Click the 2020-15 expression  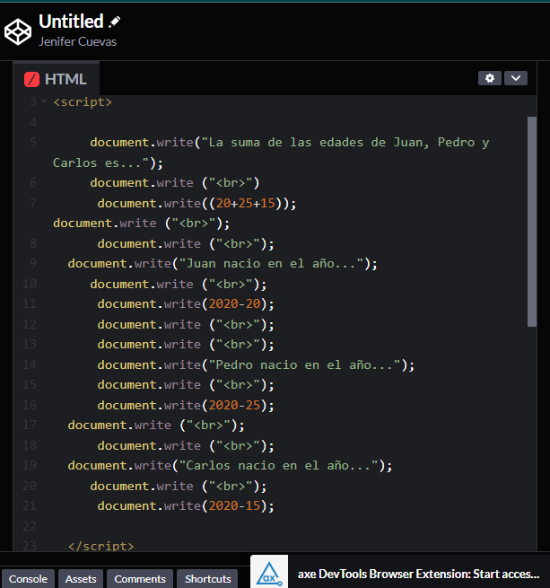(234, 506)
